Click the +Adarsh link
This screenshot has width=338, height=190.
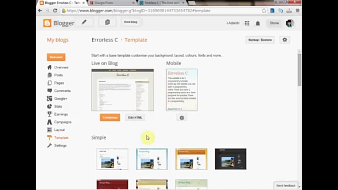[233, 23]
